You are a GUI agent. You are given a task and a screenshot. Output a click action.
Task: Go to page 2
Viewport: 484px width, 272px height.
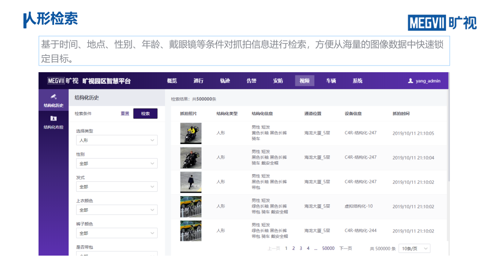[294, 248]
